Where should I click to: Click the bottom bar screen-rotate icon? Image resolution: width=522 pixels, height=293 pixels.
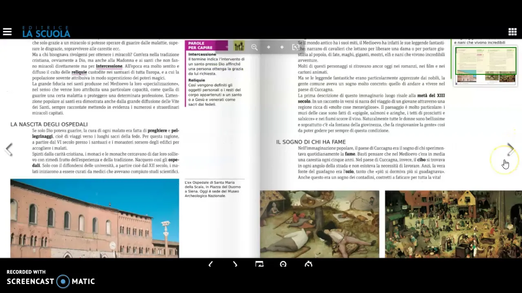click(x=259, y=264)
